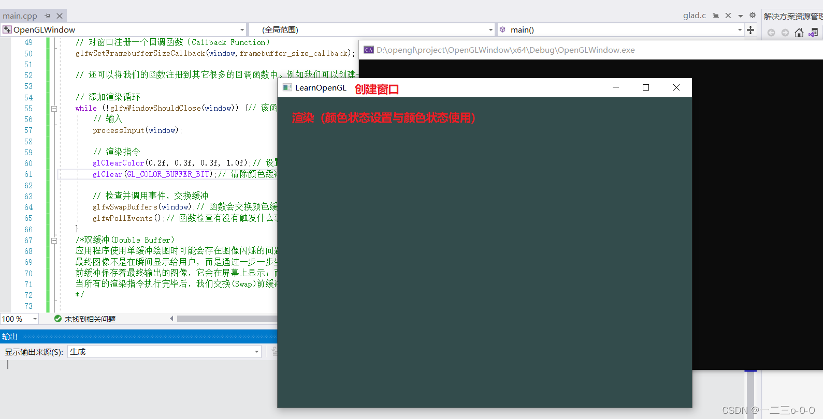Open the output source dropdown showing 生成
823x419 pixels.
coord(256,352)
